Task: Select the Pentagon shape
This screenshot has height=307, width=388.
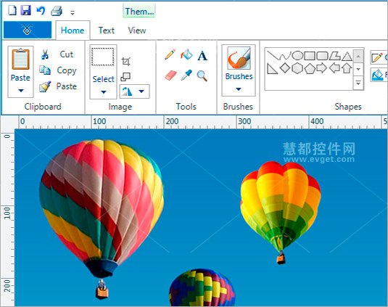Action: [x=310, y=68]
